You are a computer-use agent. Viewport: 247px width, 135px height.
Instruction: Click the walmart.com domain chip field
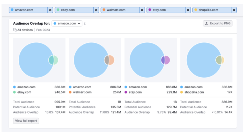coord(120,10)
